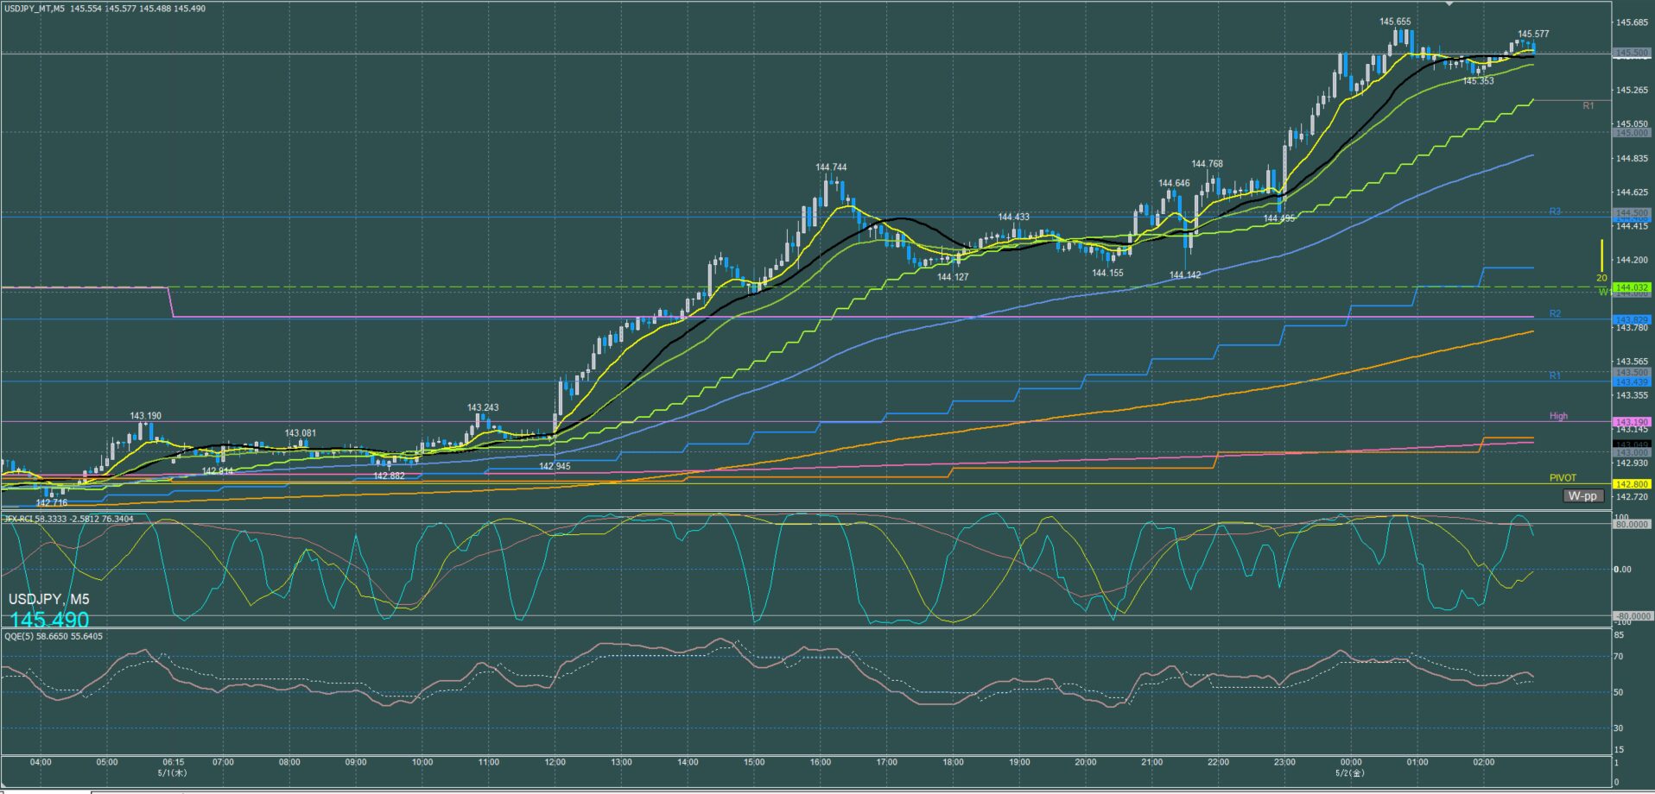Click the 80.0000 level tag in RCI
Viewport: 1655px width, 794px height.
point(1632,524)
